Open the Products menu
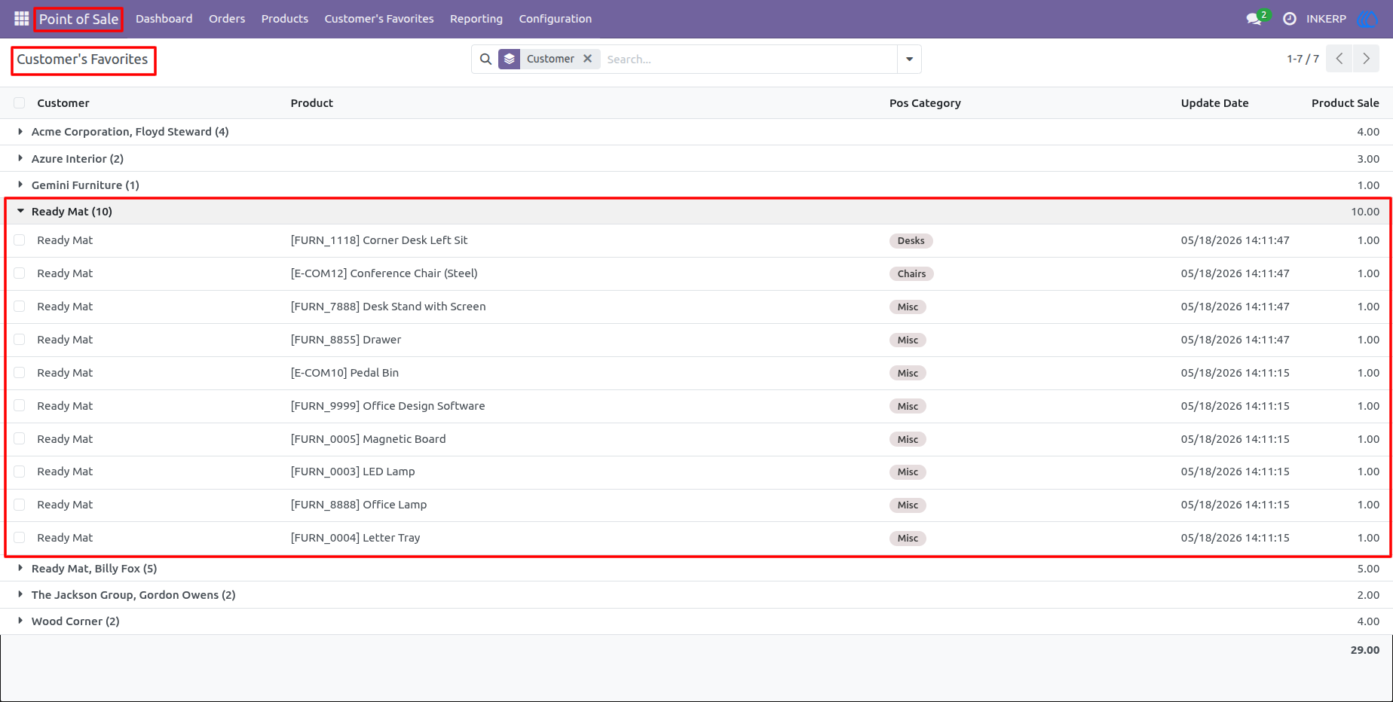 click(284, 19)
